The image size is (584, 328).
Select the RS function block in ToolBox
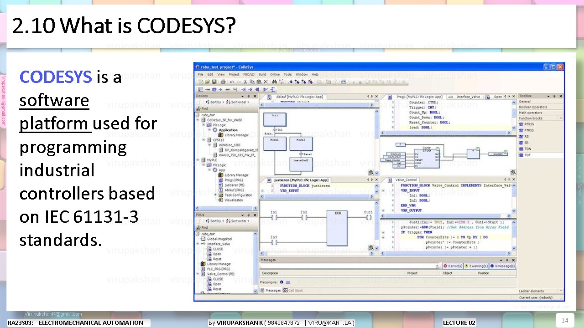[524, 136]
